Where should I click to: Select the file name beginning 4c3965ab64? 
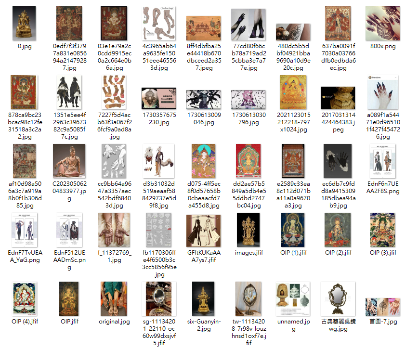159,57
